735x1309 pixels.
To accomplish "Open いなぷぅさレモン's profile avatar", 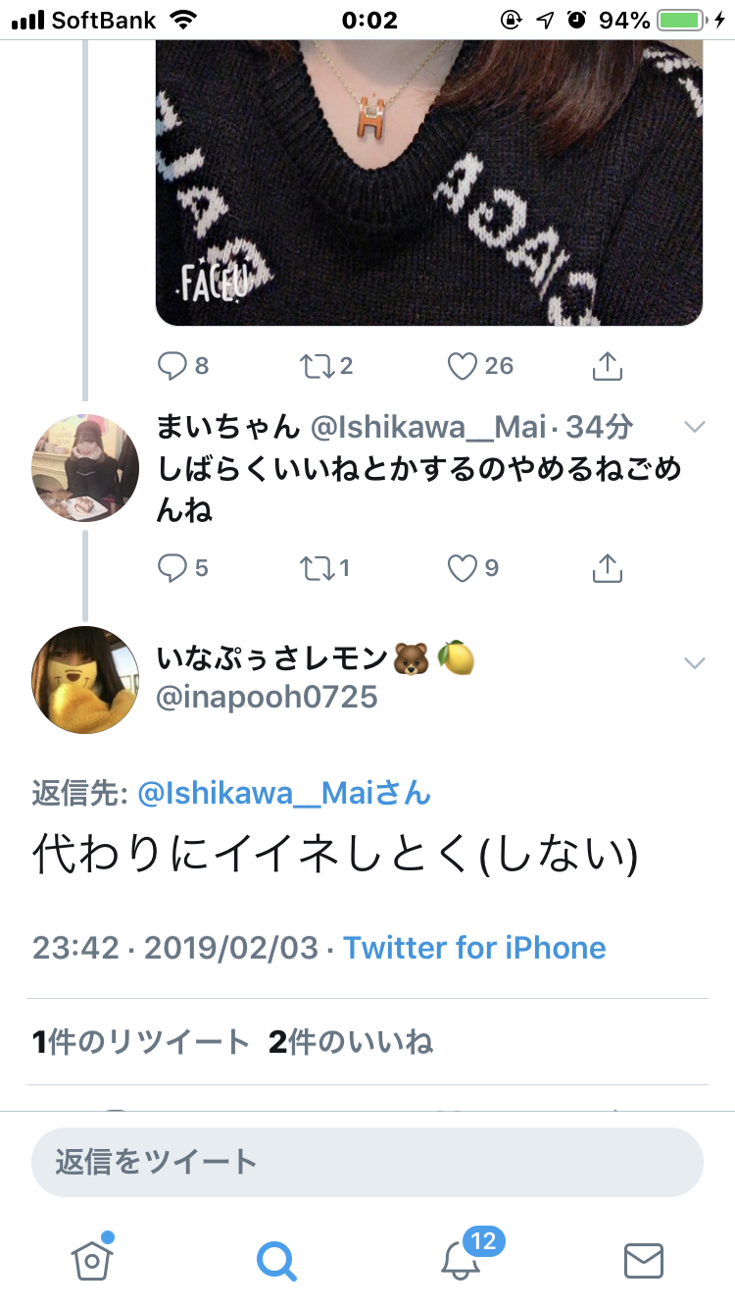I will pos(86,680).
